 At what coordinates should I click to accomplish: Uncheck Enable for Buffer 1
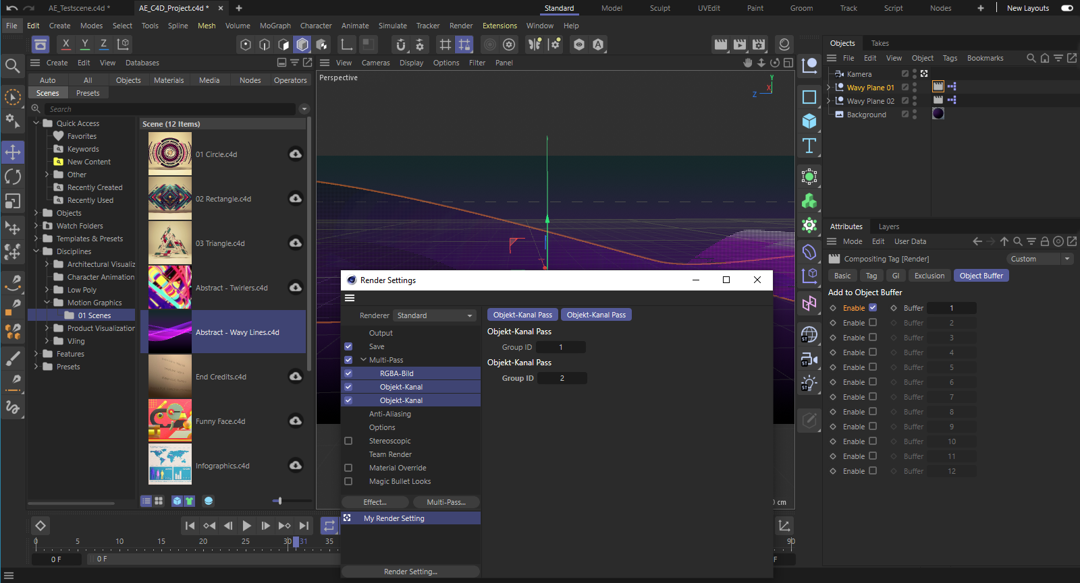click(873, 307)
